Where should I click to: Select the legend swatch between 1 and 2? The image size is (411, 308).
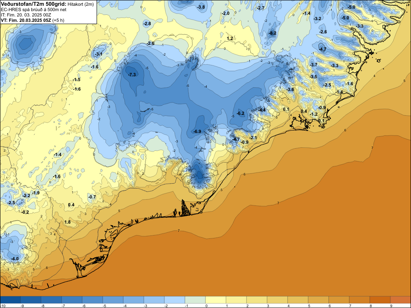[236, 300]
